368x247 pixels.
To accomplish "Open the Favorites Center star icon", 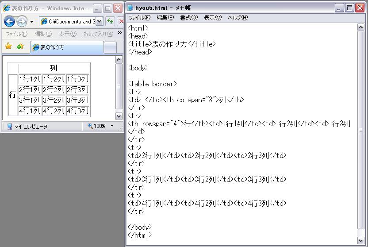I will (8, 46).
